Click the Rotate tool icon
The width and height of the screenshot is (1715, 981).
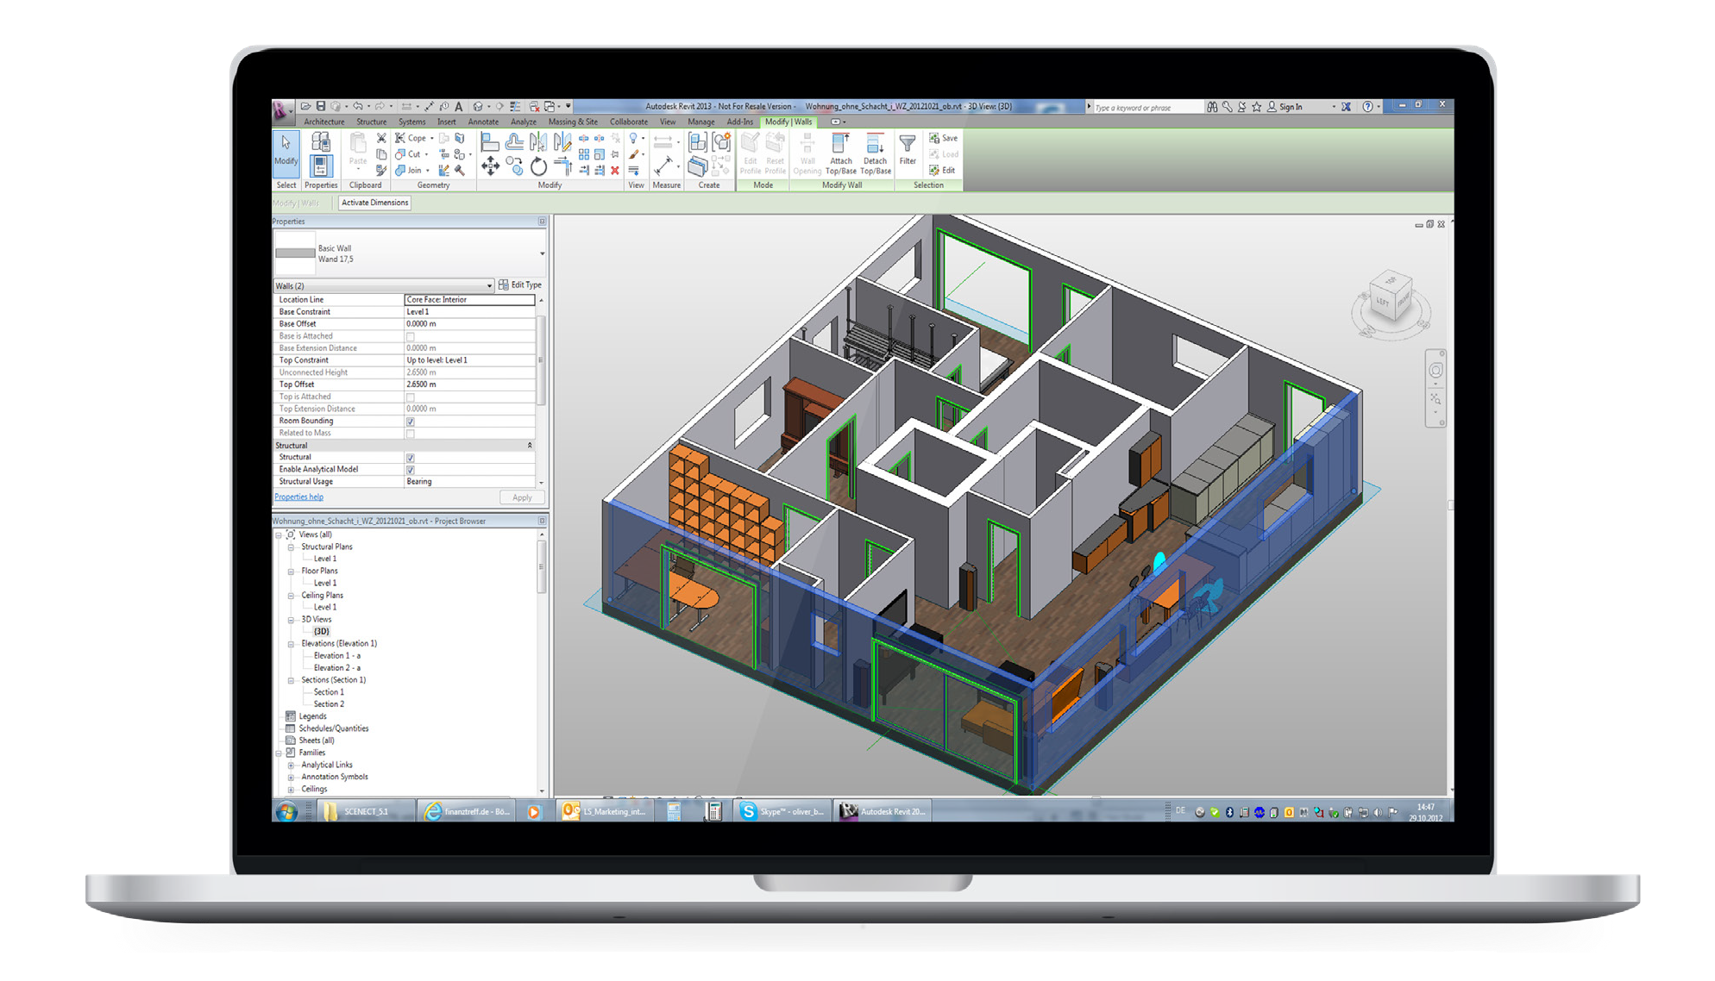539,166
